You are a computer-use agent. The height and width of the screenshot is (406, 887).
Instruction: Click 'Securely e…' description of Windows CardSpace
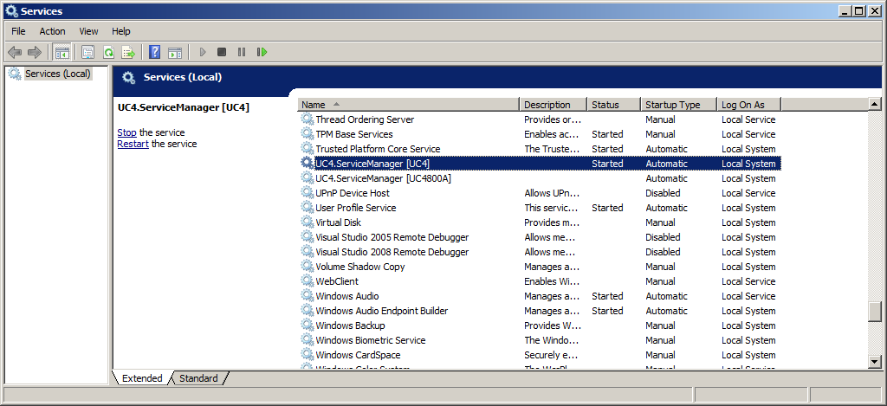pos(552,355)
